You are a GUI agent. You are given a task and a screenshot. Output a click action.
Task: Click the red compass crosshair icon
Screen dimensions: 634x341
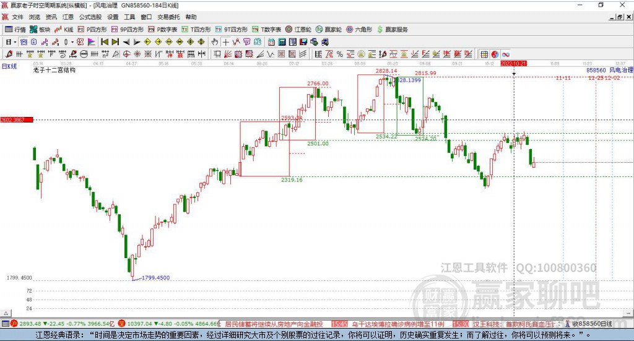pyautogui.click(x=126, y=54)
